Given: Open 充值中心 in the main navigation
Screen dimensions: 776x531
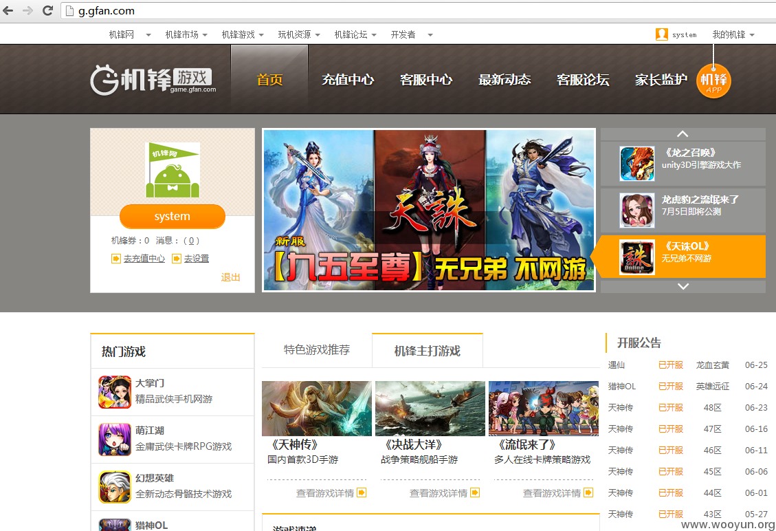Looking at the screenshot, I should 348,80.
